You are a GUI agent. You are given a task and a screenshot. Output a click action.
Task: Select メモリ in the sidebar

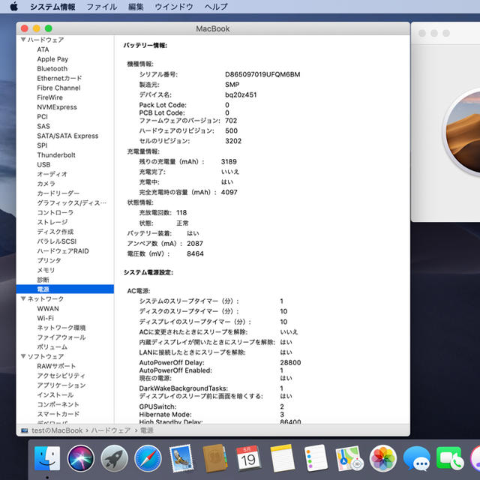tap(46, 270)
